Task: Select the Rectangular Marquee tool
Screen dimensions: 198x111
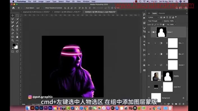Action: click(17, 15)
